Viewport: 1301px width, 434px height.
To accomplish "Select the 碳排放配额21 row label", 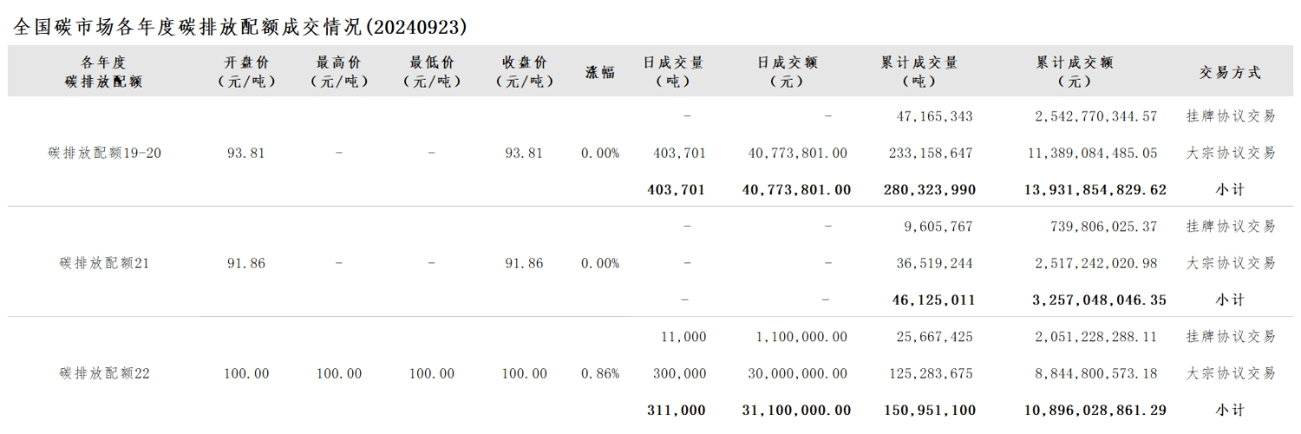I will click(104, 263).
